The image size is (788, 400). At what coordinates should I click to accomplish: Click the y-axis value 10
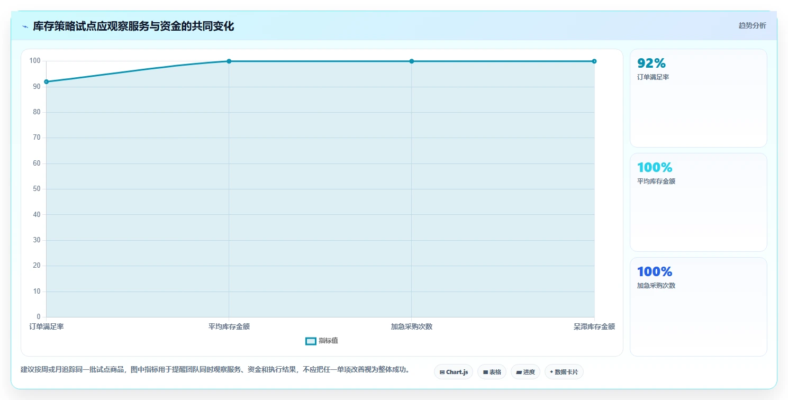coord(37,292)
